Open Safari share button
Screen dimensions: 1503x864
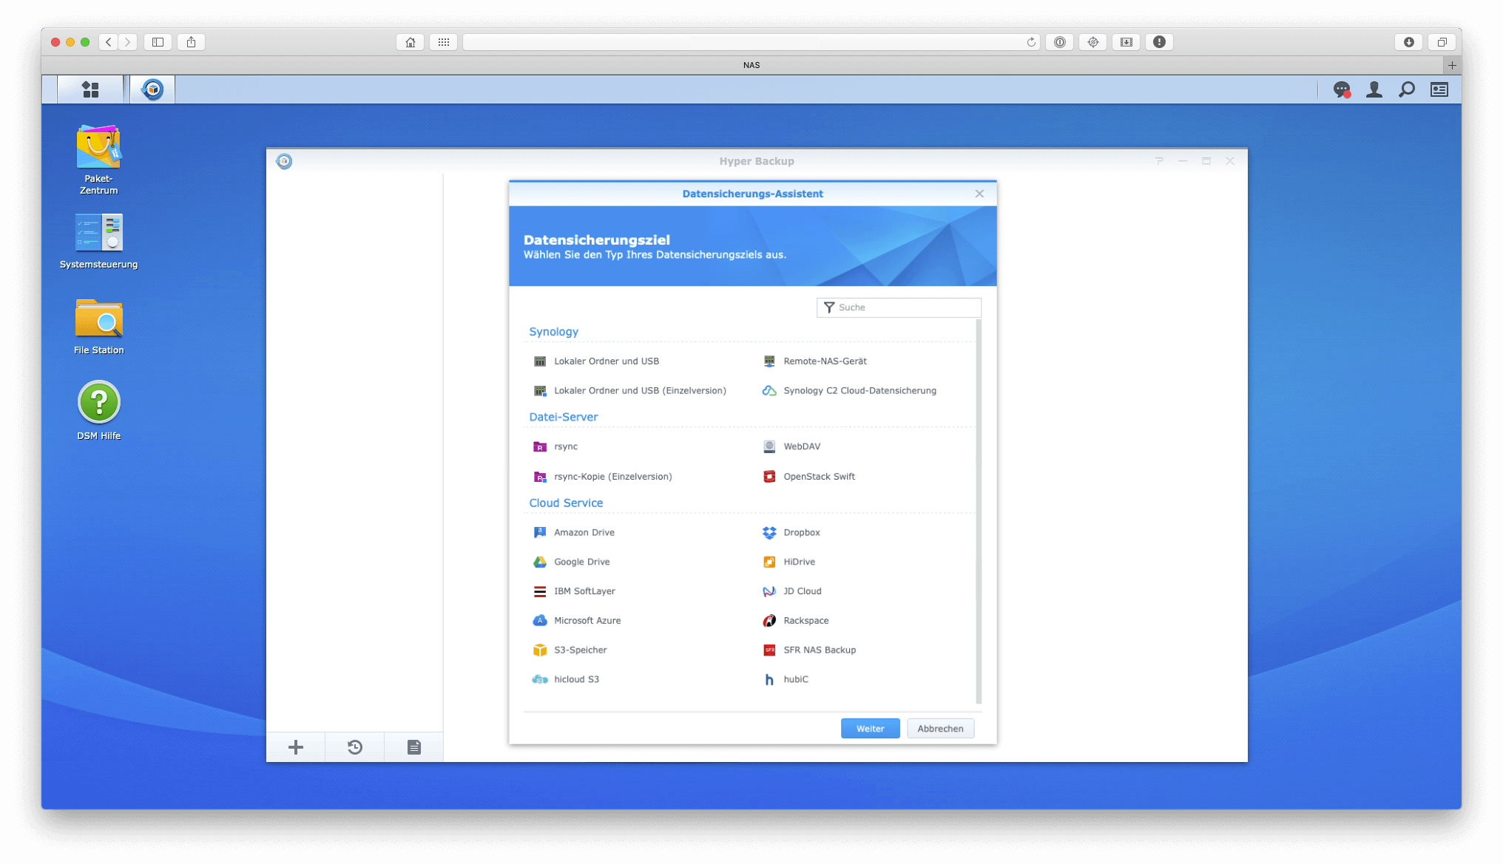pos(191,42)
